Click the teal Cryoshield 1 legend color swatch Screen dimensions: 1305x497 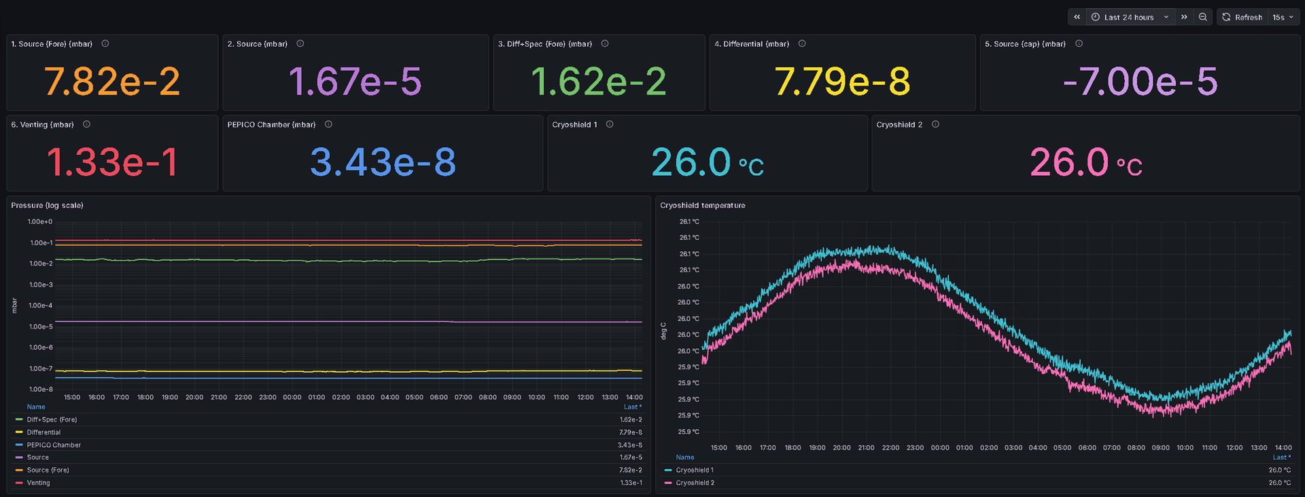point(668,470)
